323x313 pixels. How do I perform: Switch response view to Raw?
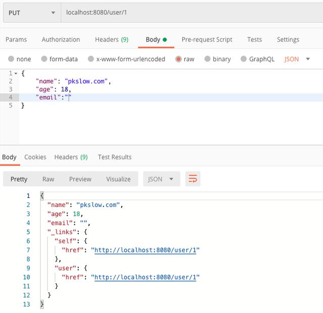pyautogui.click(x=48, y=179)
